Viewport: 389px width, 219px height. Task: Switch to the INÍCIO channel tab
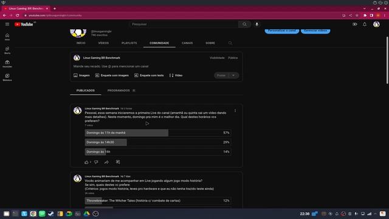(81, 43)
